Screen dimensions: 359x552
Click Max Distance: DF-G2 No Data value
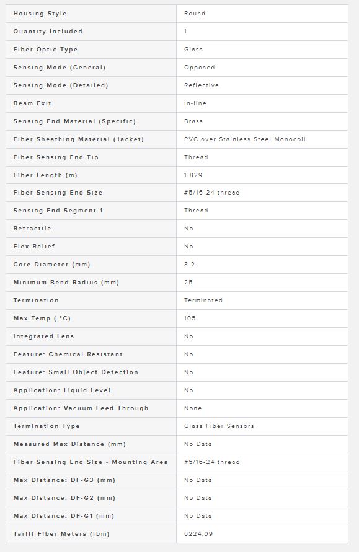[198, 497]
